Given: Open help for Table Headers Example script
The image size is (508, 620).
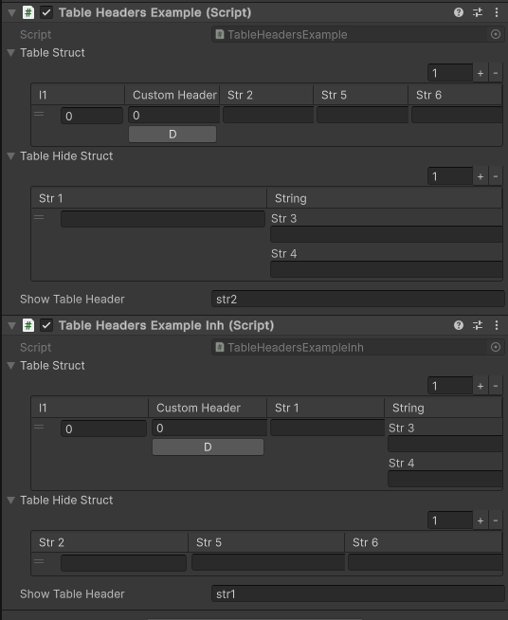Looking at the screenshot, I should point(459,12).
